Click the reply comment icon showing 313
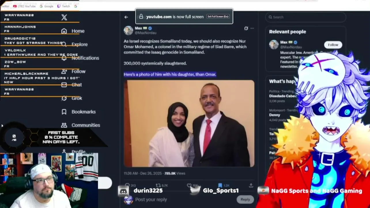The width and height of the screenshot is (370, 208). point(127,185)
